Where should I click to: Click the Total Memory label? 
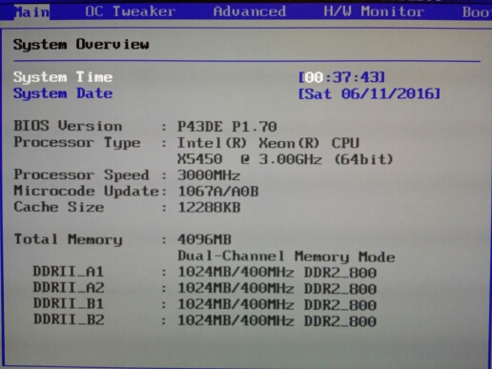68,240
